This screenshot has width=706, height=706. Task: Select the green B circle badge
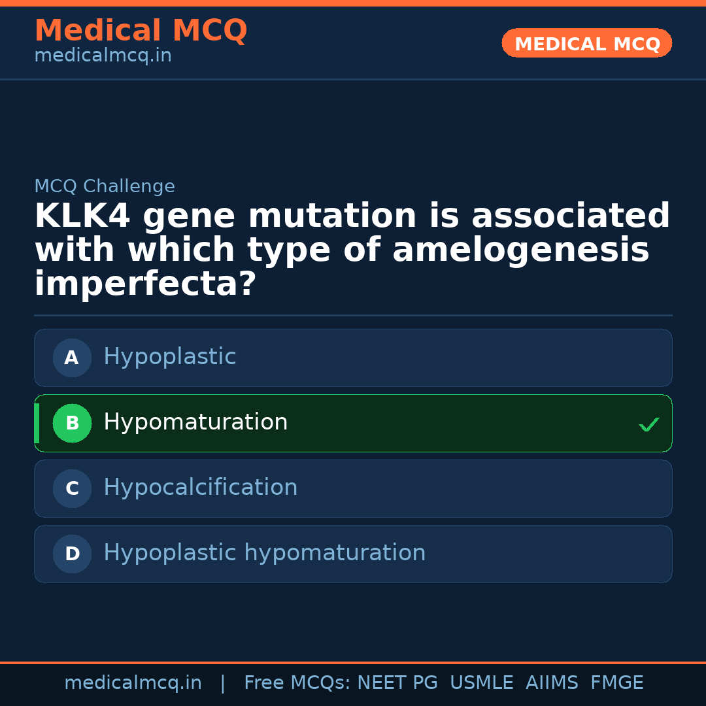72,423
